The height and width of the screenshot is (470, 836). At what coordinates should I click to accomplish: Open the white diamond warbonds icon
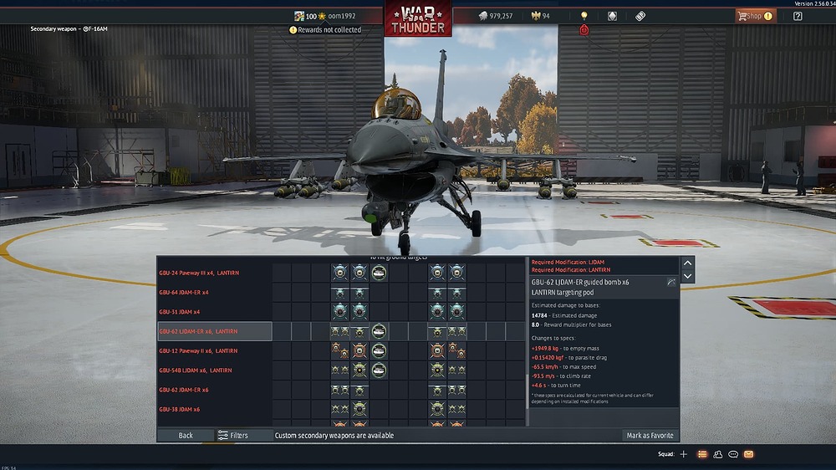point(612,16)
